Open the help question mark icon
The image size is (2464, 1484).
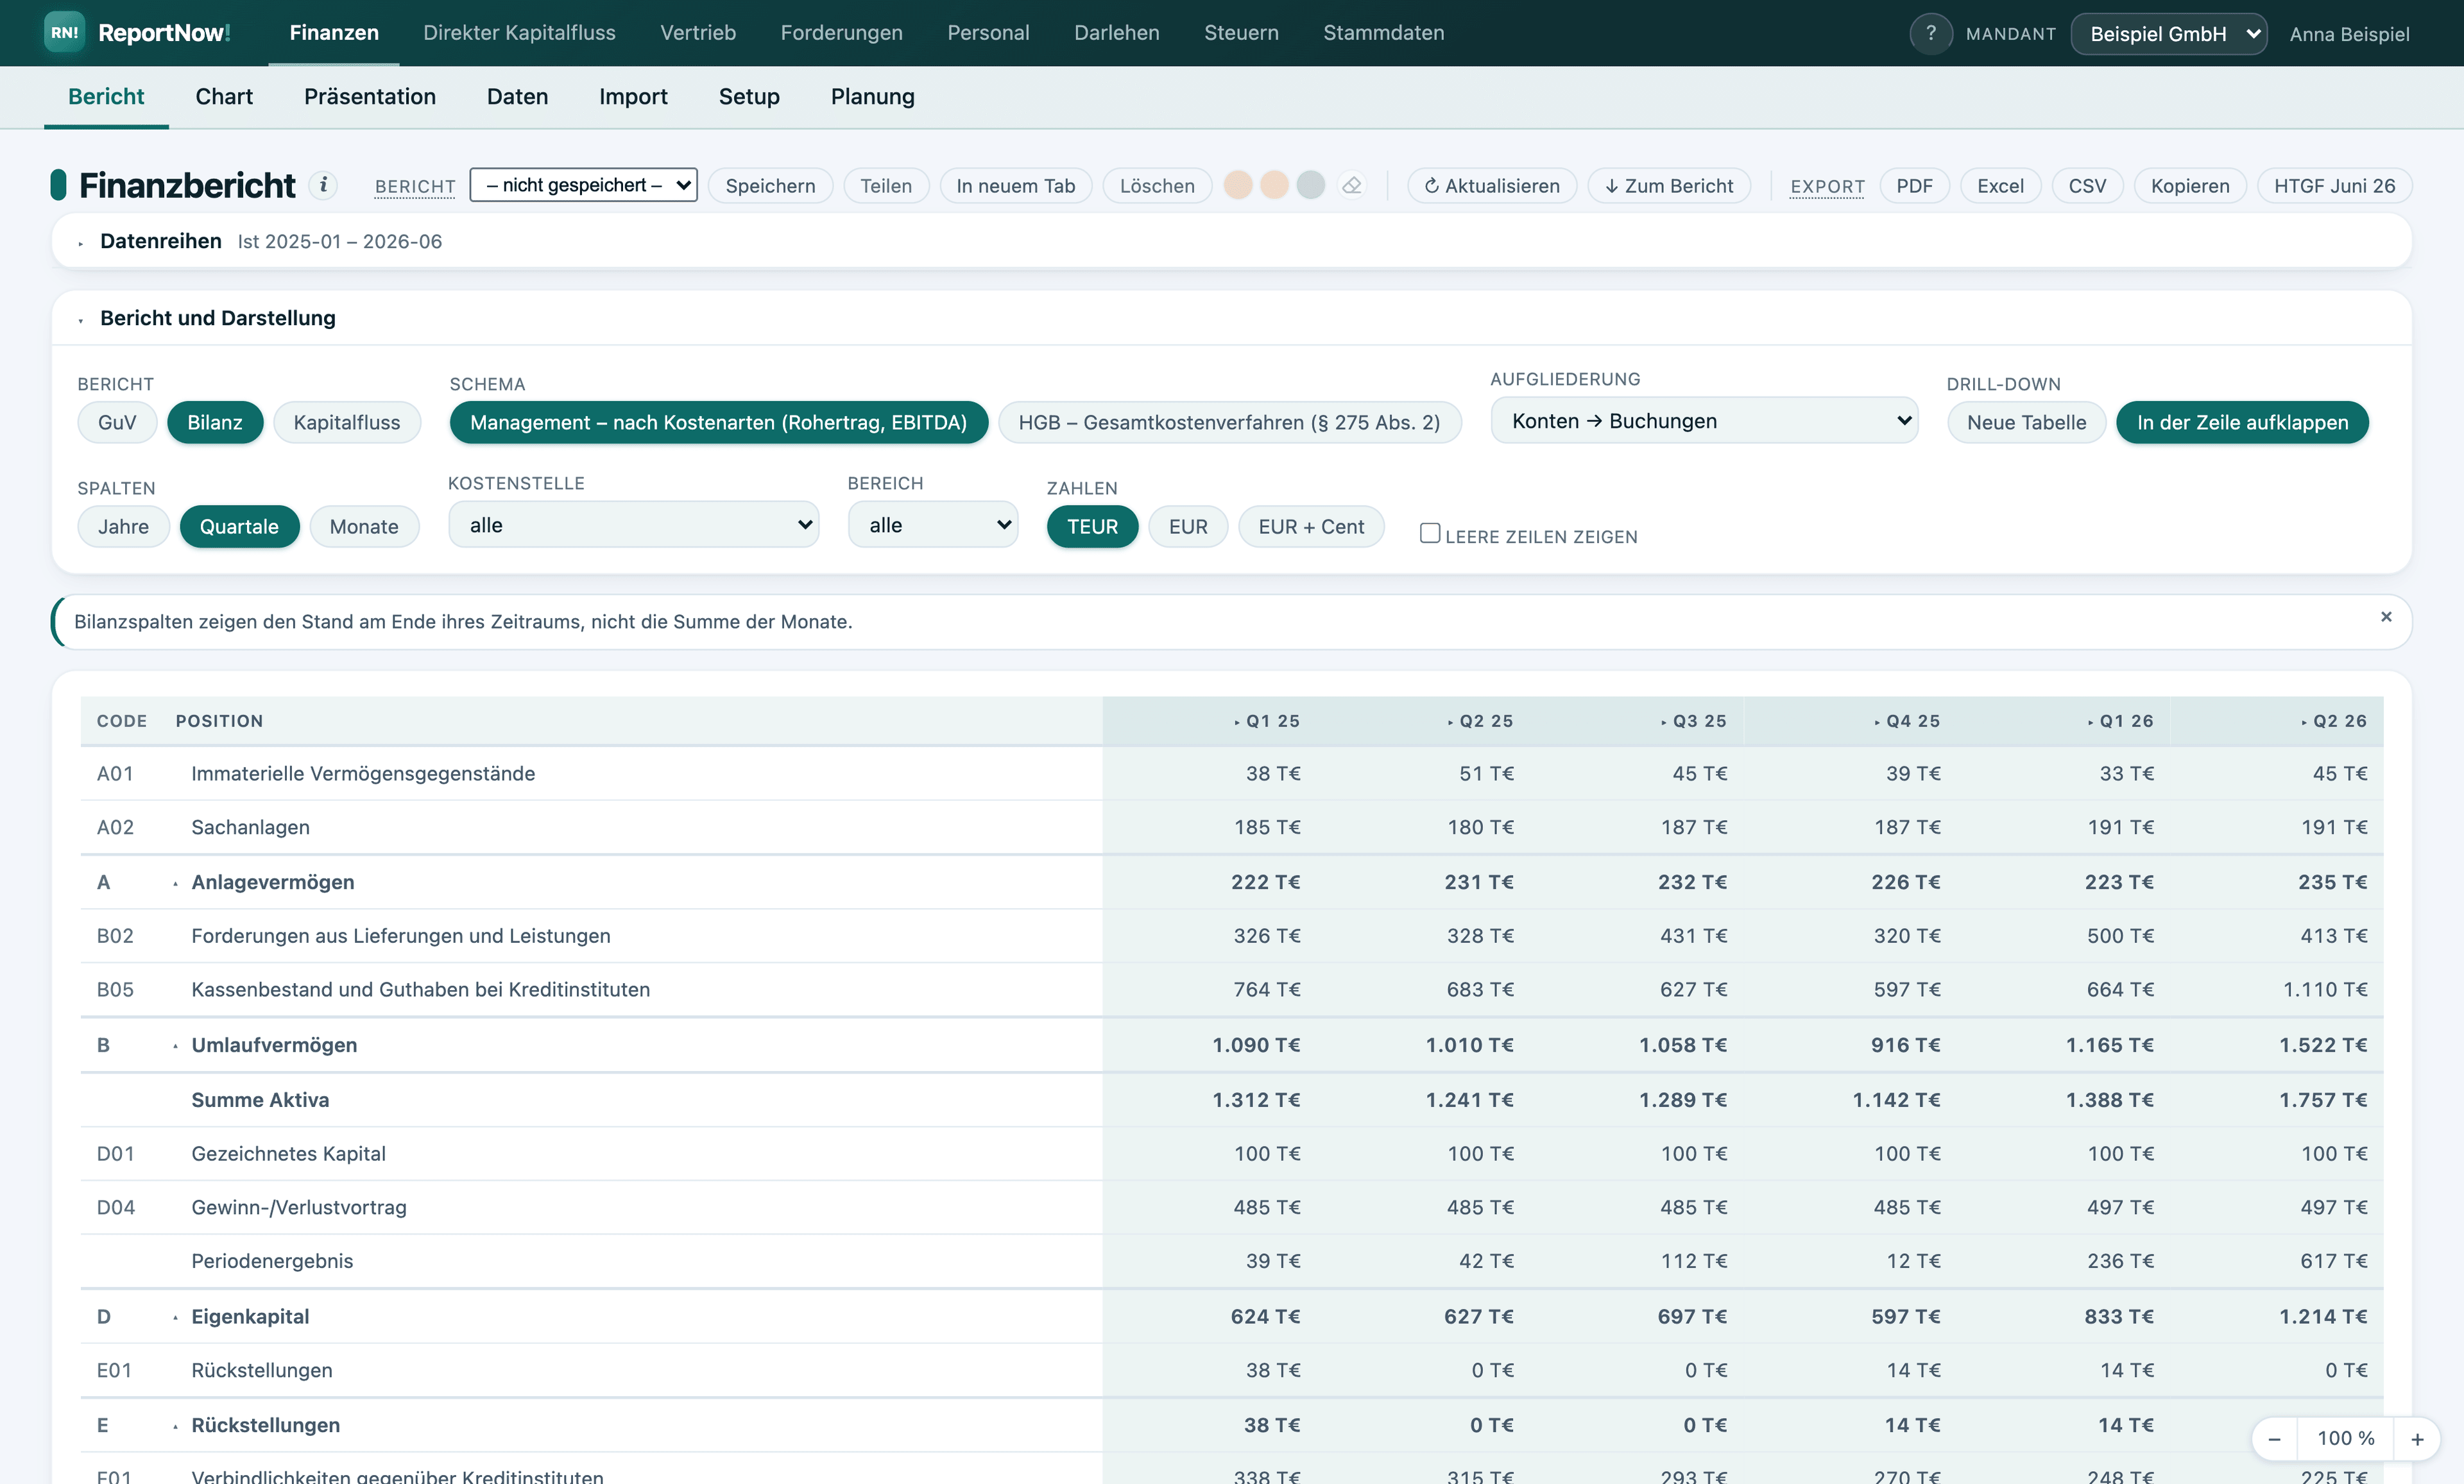pyautogui.click(x=1930, y=33)
